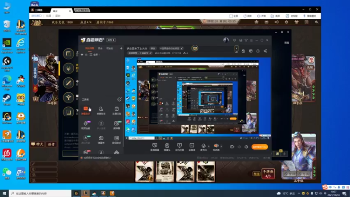Viewport: 350px width, 197px height.
Task: Click the Windows taskbar search box
Action: (40, 193)
